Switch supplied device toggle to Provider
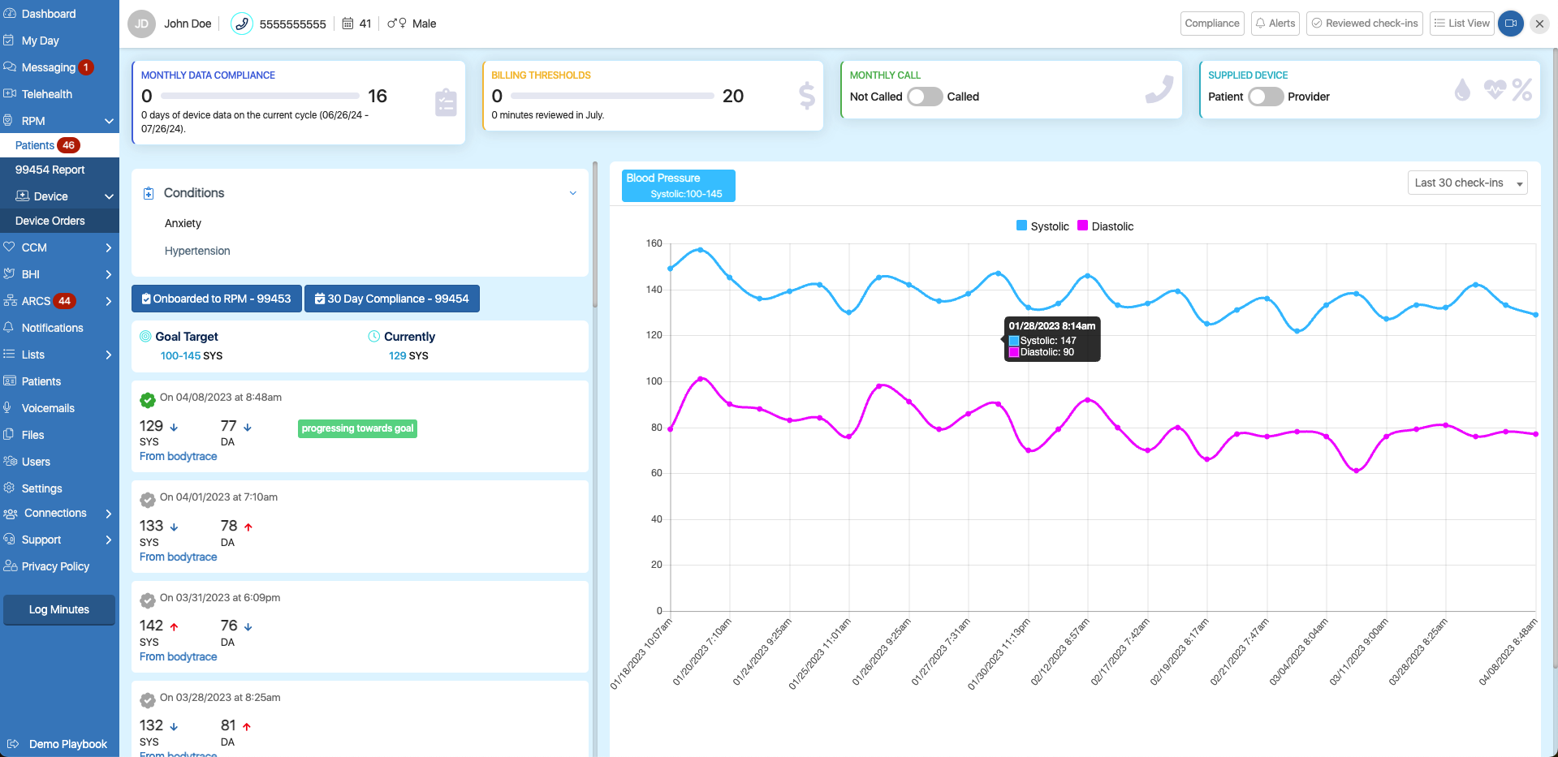 point(1265,97)
